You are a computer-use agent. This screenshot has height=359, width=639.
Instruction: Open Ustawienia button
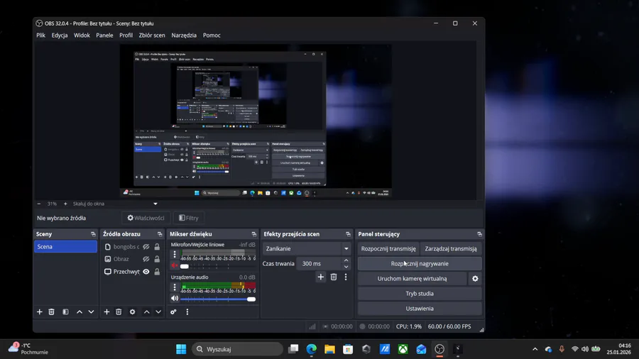420,309
